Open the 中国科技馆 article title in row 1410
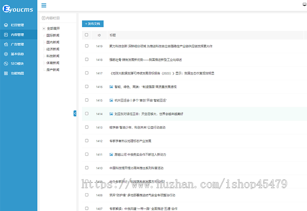307x211 pixels. tap(136, 168)
